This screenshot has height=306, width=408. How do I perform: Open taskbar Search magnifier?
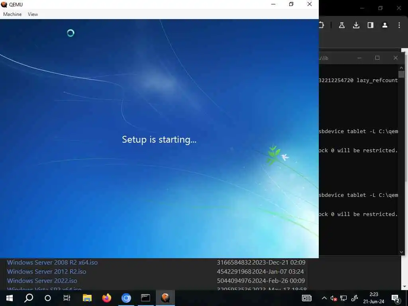click(29, 298)
